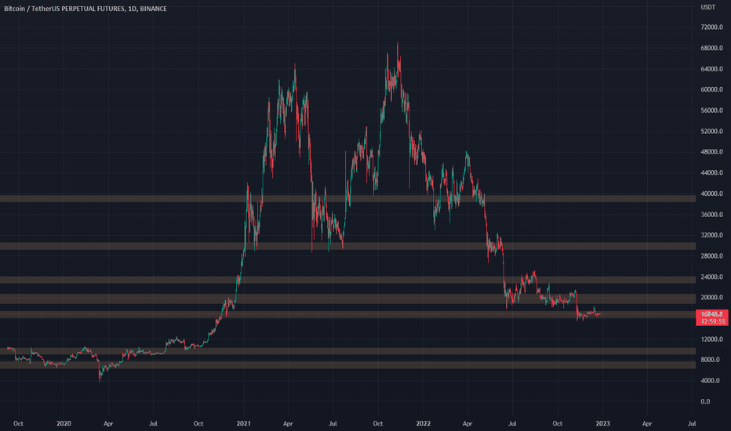Select the 60000.0 price axis label

coord(711,89)
